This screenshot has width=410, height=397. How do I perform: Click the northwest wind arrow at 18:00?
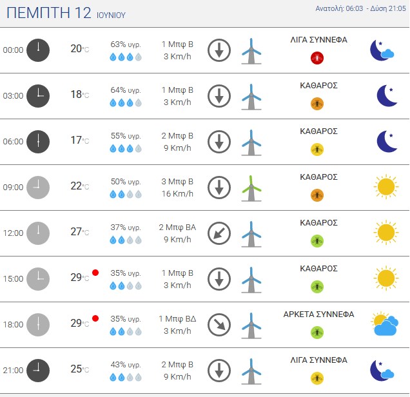[219, 325]
